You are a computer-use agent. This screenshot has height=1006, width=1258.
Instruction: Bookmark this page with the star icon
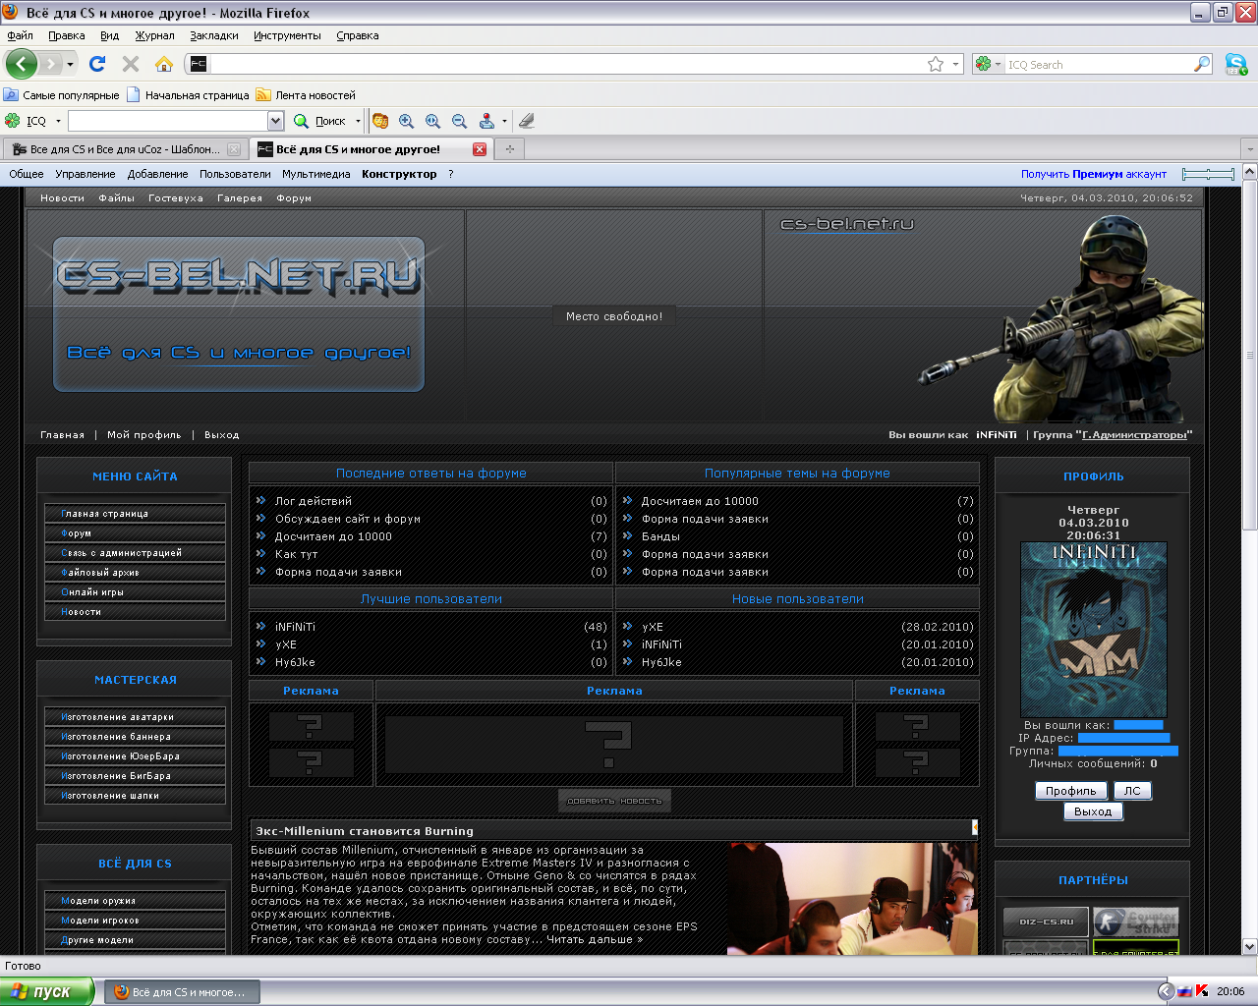pos(936,64)
